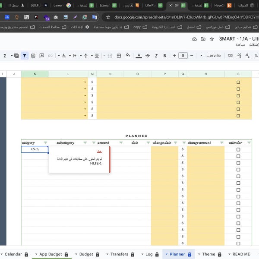Apply strikethrough formatting
The image size is (259, 259).
pos(148,56)
